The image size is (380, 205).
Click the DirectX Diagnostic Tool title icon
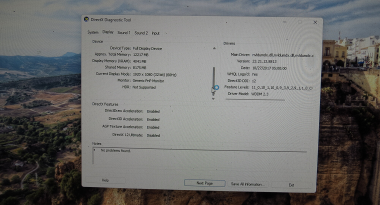86,19
